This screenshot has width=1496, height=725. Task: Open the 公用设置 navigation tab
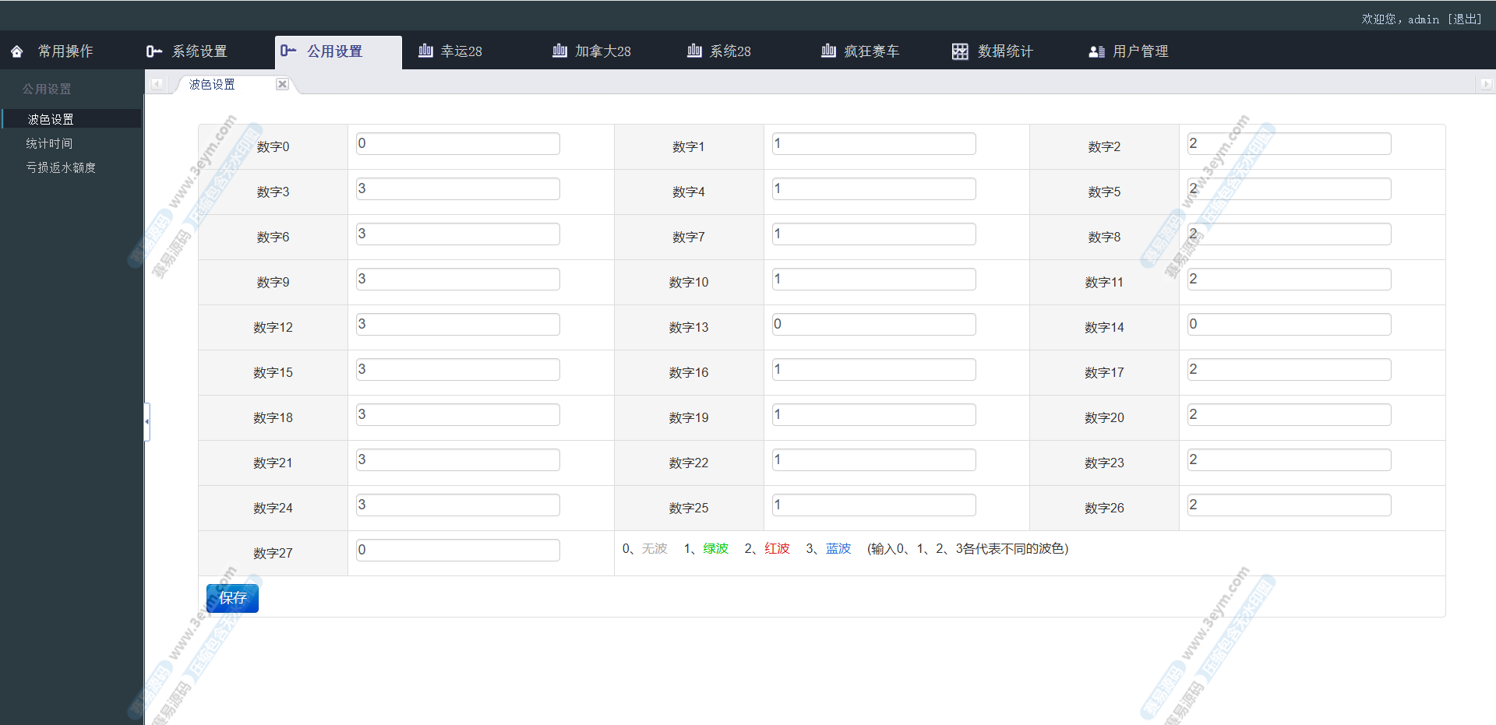point(335,51)
